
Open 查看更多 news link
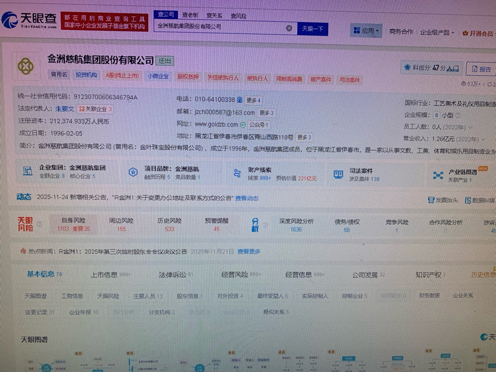pyautogui.click(x=249, y=252)
